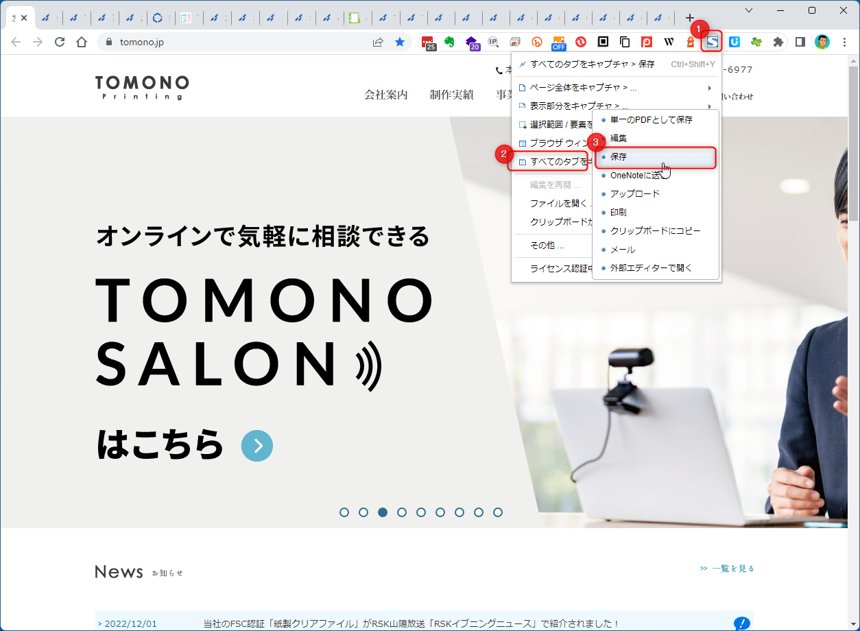Click the Chrome profile avatar

[821, 42]
